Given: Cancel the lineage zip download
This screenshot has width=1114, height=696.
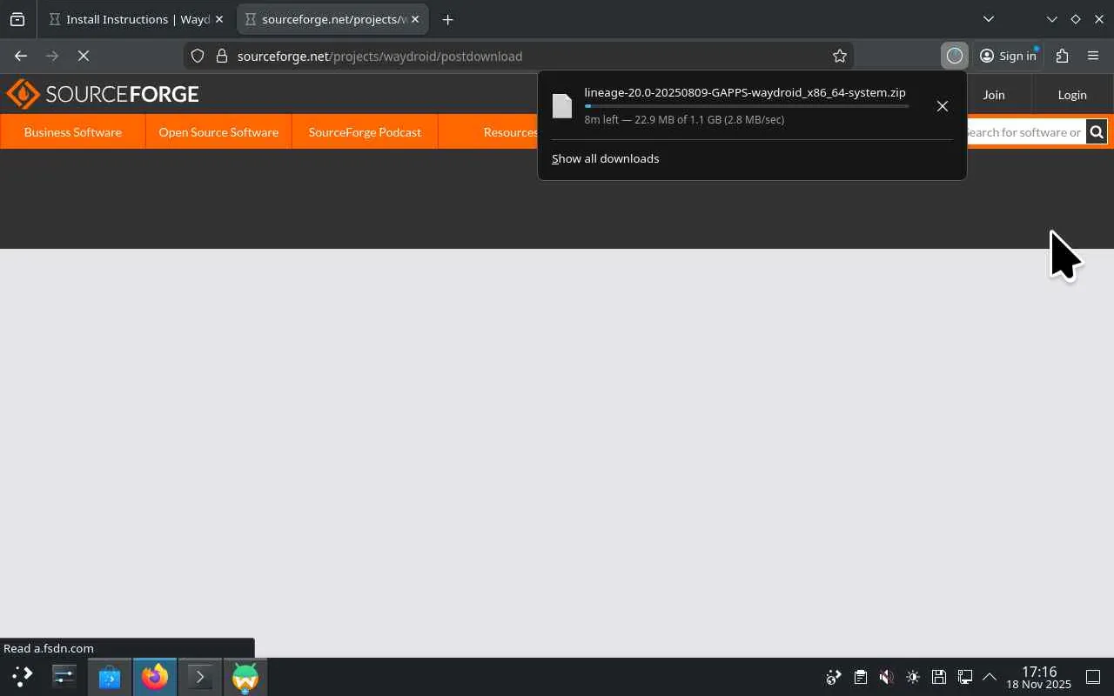Looking at the screenshot, I should (943, 106).
